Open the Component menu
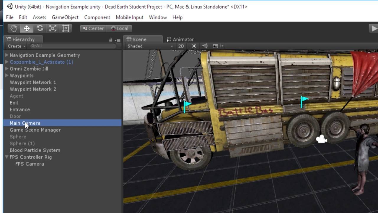 (97, 17)
